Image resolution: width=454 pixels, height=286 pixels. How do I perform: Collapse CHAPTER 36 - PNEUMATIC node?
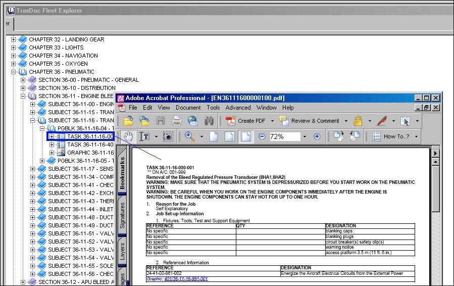pyautogui.click(x=13, y=72)
